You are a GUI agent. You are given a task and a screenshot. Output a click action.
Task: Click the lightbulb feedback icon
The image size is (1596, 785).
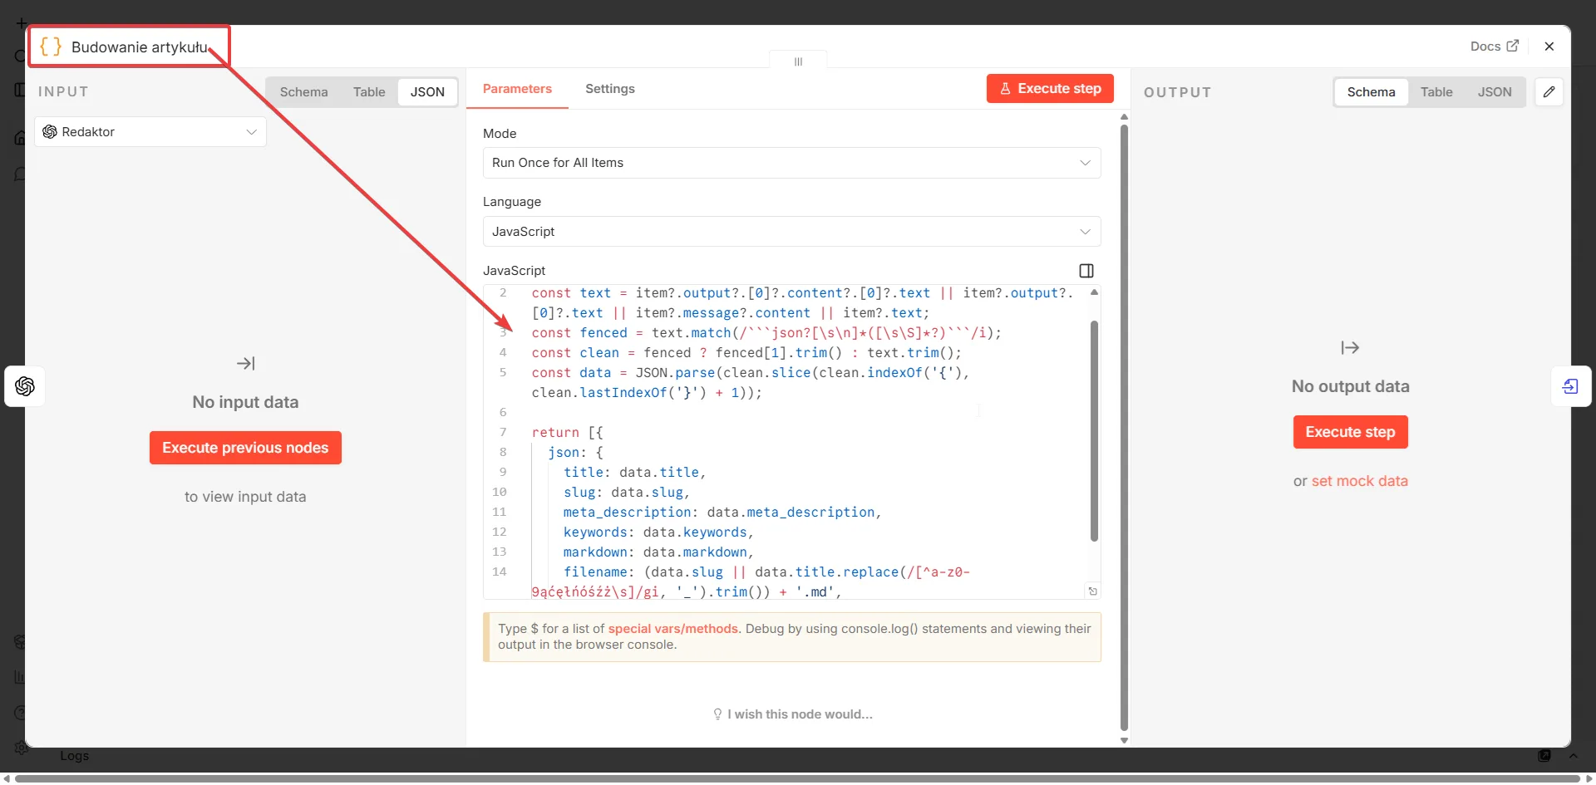[x=717, y=714]
